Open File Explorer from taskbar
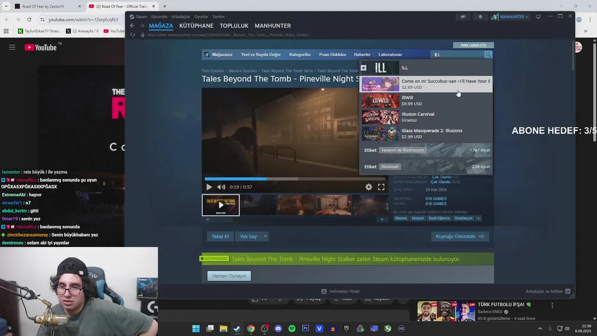Image resolution: width=597 pixels, height=336 pixels. pyautogui.click(x=223, y=329)
